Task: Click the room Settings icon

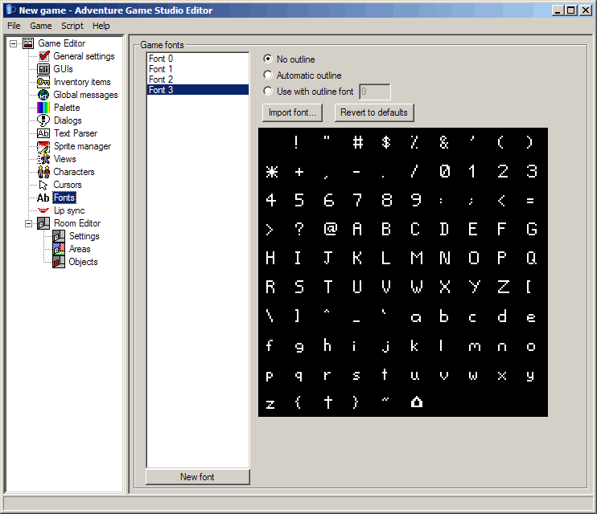Action: click(59, 236)
